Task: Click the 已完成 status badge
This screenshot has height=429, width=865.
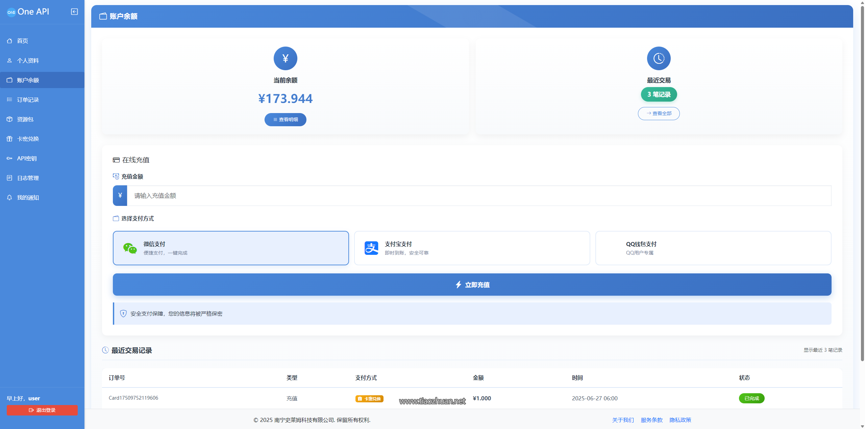Action: point(752,398)
